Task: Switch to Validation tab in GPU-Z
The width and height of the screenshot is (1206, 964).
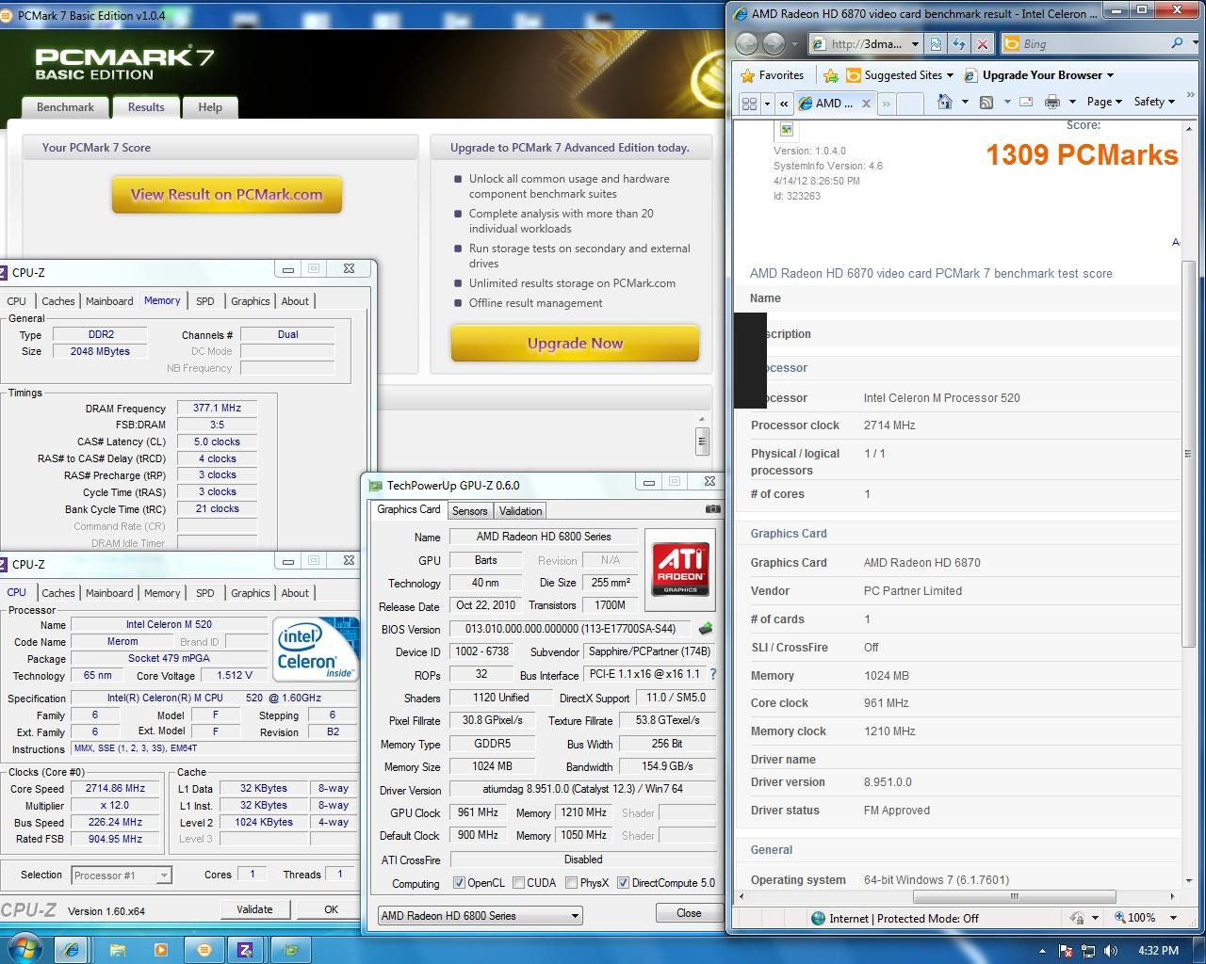Action: [520, 511]
